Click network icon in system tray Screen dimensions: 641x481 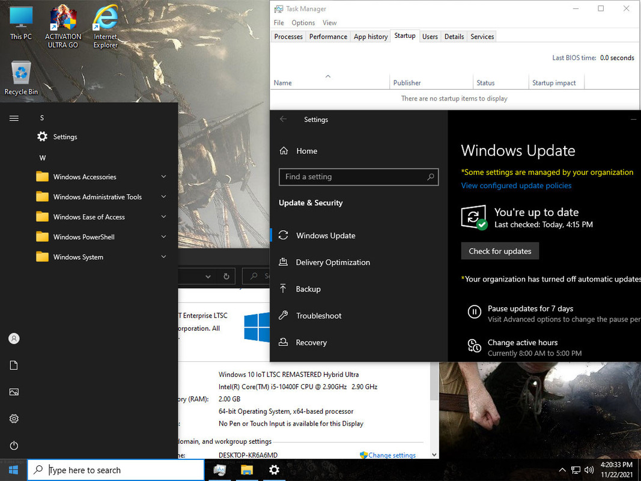coord(576,470)
